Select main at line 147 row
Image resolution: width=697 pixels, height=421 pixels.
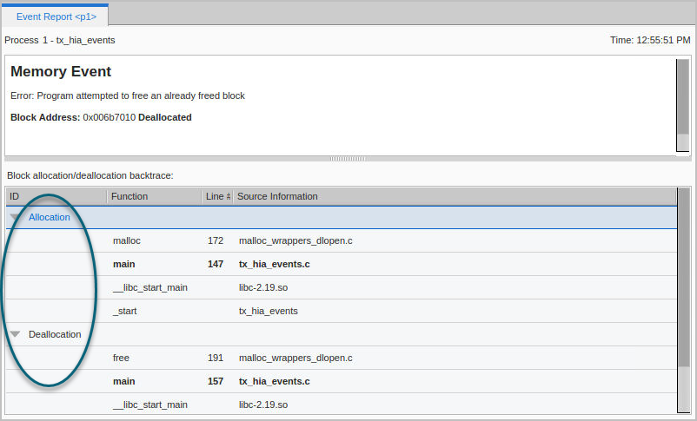124,264
